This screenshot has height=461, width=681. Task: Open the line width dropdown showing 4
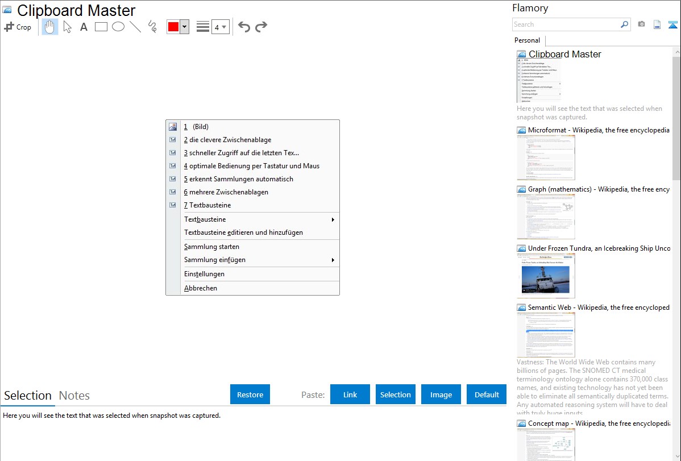[220, 27]
